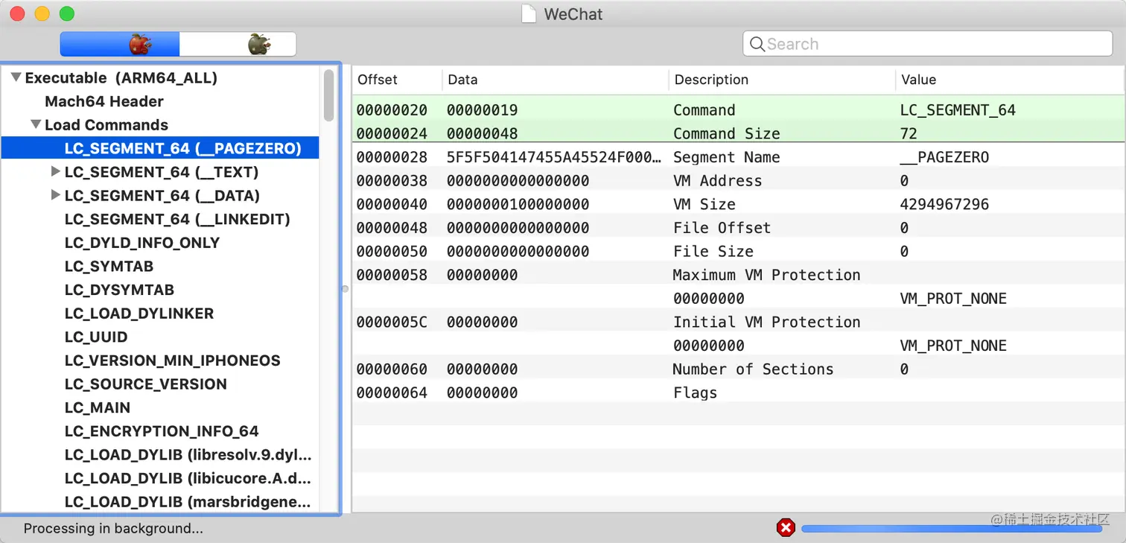Screen dimensions: 1126x543
Task: Select LC_LOAD_DYLINKER command
Action: coord(139,314)
